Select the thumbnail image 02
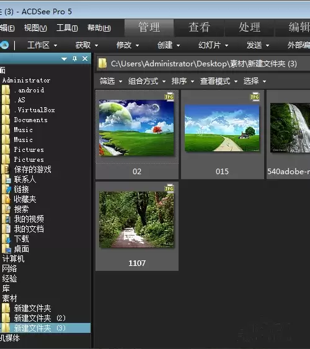 (x=136, y=128)
